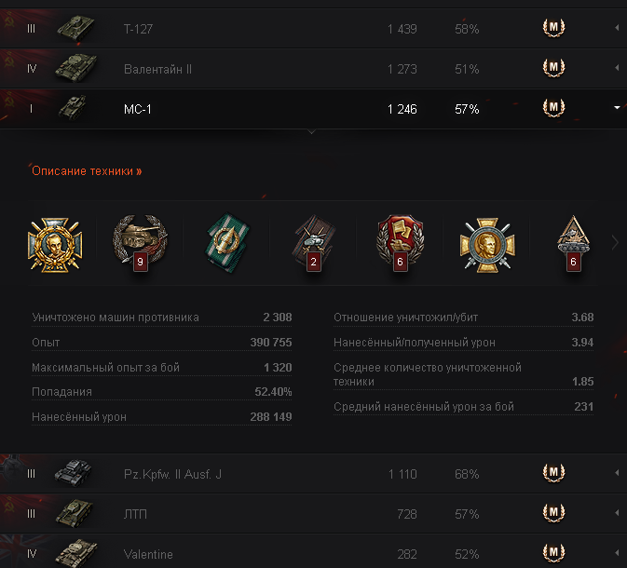Open the Описание техники link
This screenshot has width=627, height=568.
(x=87, y=171)
